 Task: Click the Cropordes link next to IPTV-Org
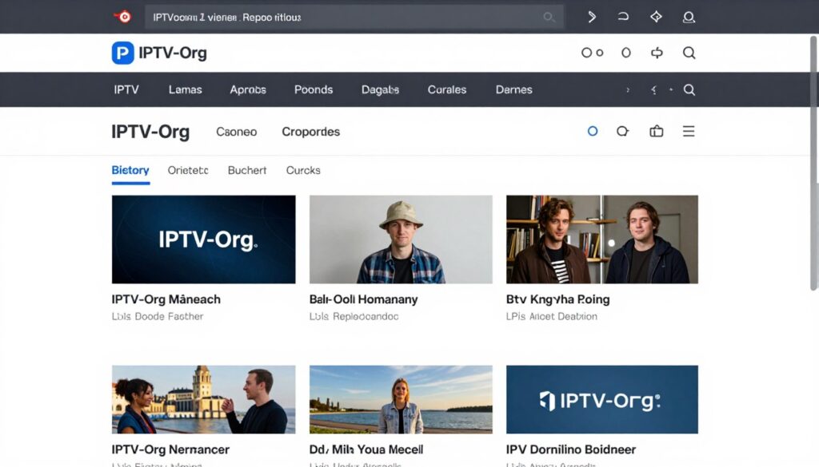(x=310, y=131)
